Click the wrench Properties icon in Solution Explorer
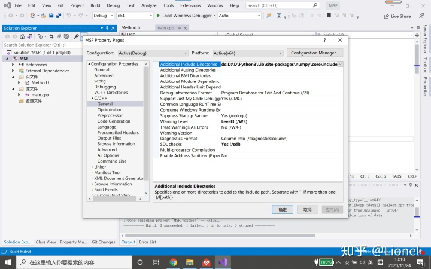Viewport: 431px width, 269px height. click(x=77, y=36)
